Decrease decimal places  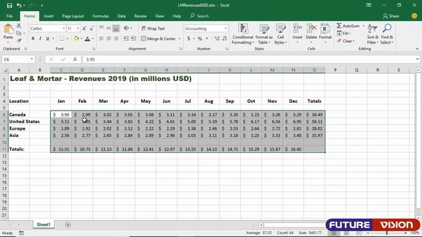point(225,39)
